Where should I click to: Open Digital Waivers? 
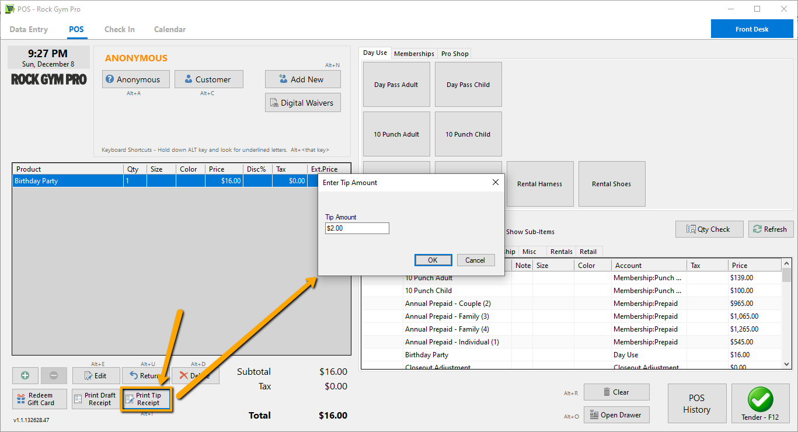coord(303,103)
